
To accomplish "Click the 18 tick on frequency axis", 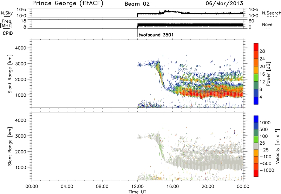I will [24, 21].
